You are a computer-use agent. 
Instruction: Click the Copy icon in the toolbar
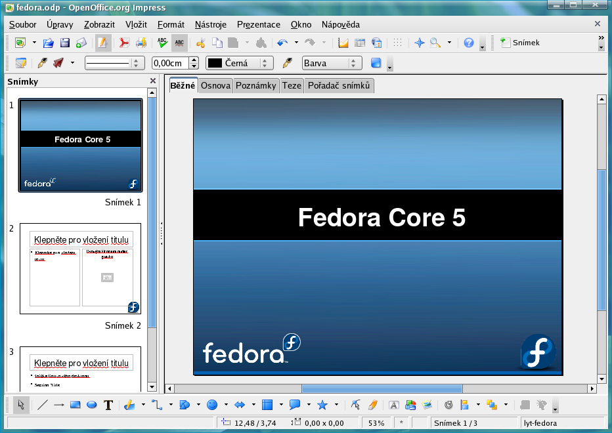tap(217, 43)
